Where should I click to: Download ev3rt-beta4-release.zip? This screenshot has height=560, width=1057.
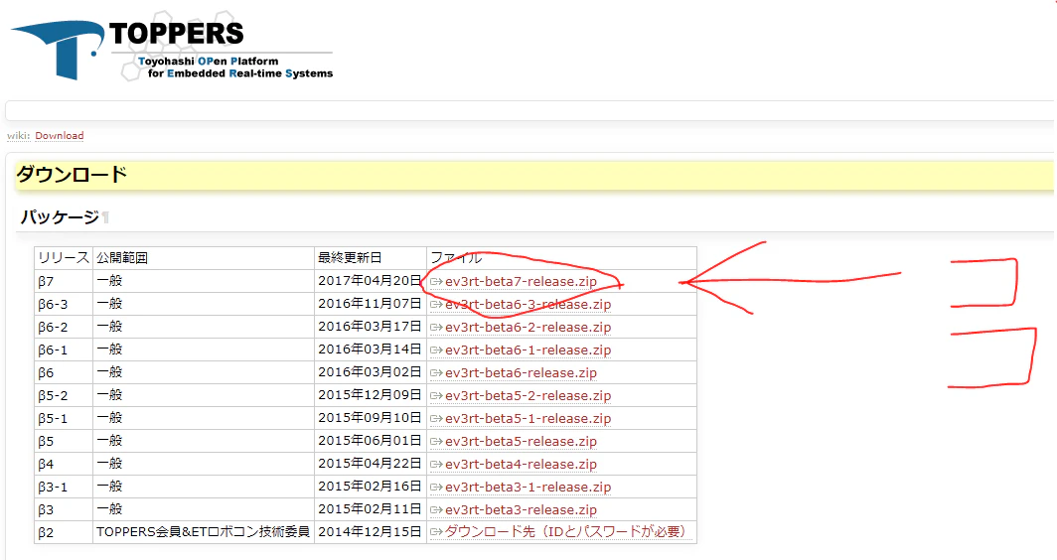(521, 465)
